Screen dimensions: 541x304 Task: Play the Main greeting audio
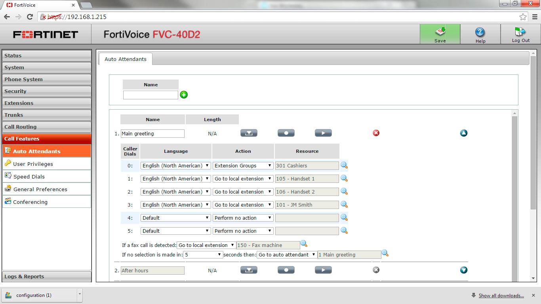(x=323, y=133)
